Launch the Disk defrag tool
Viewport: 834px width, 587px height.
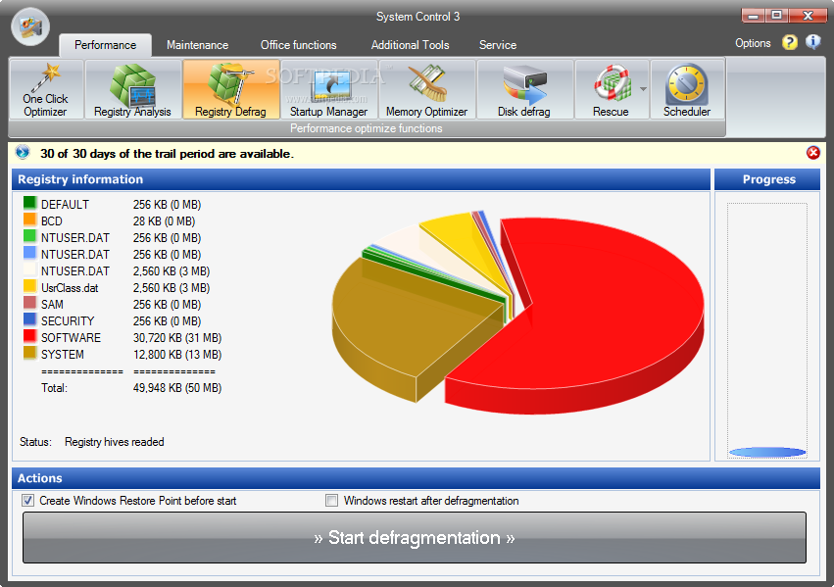(x=524, y=89)
